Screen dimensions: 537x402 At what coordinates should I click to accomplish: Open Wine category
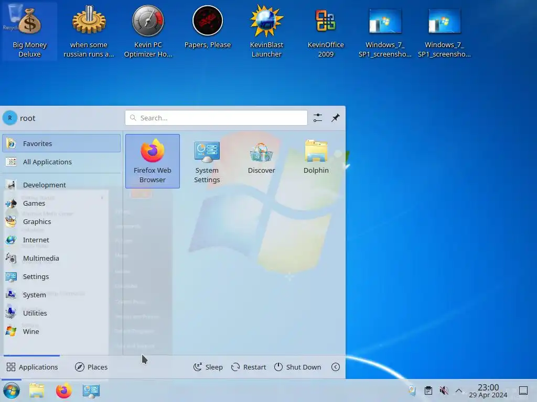[61, 331]
